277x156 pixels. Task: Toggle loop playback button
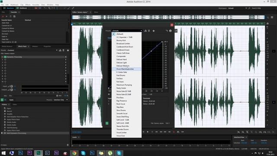pyautogui.click(x=178, y=132)
